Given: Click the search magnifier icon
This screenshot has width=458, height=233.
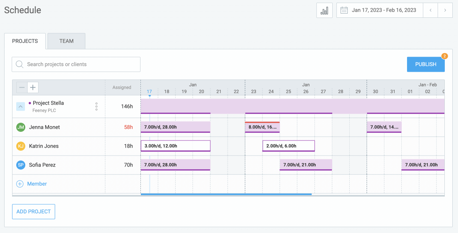Looking at the screenshot, I should point(20,64).
